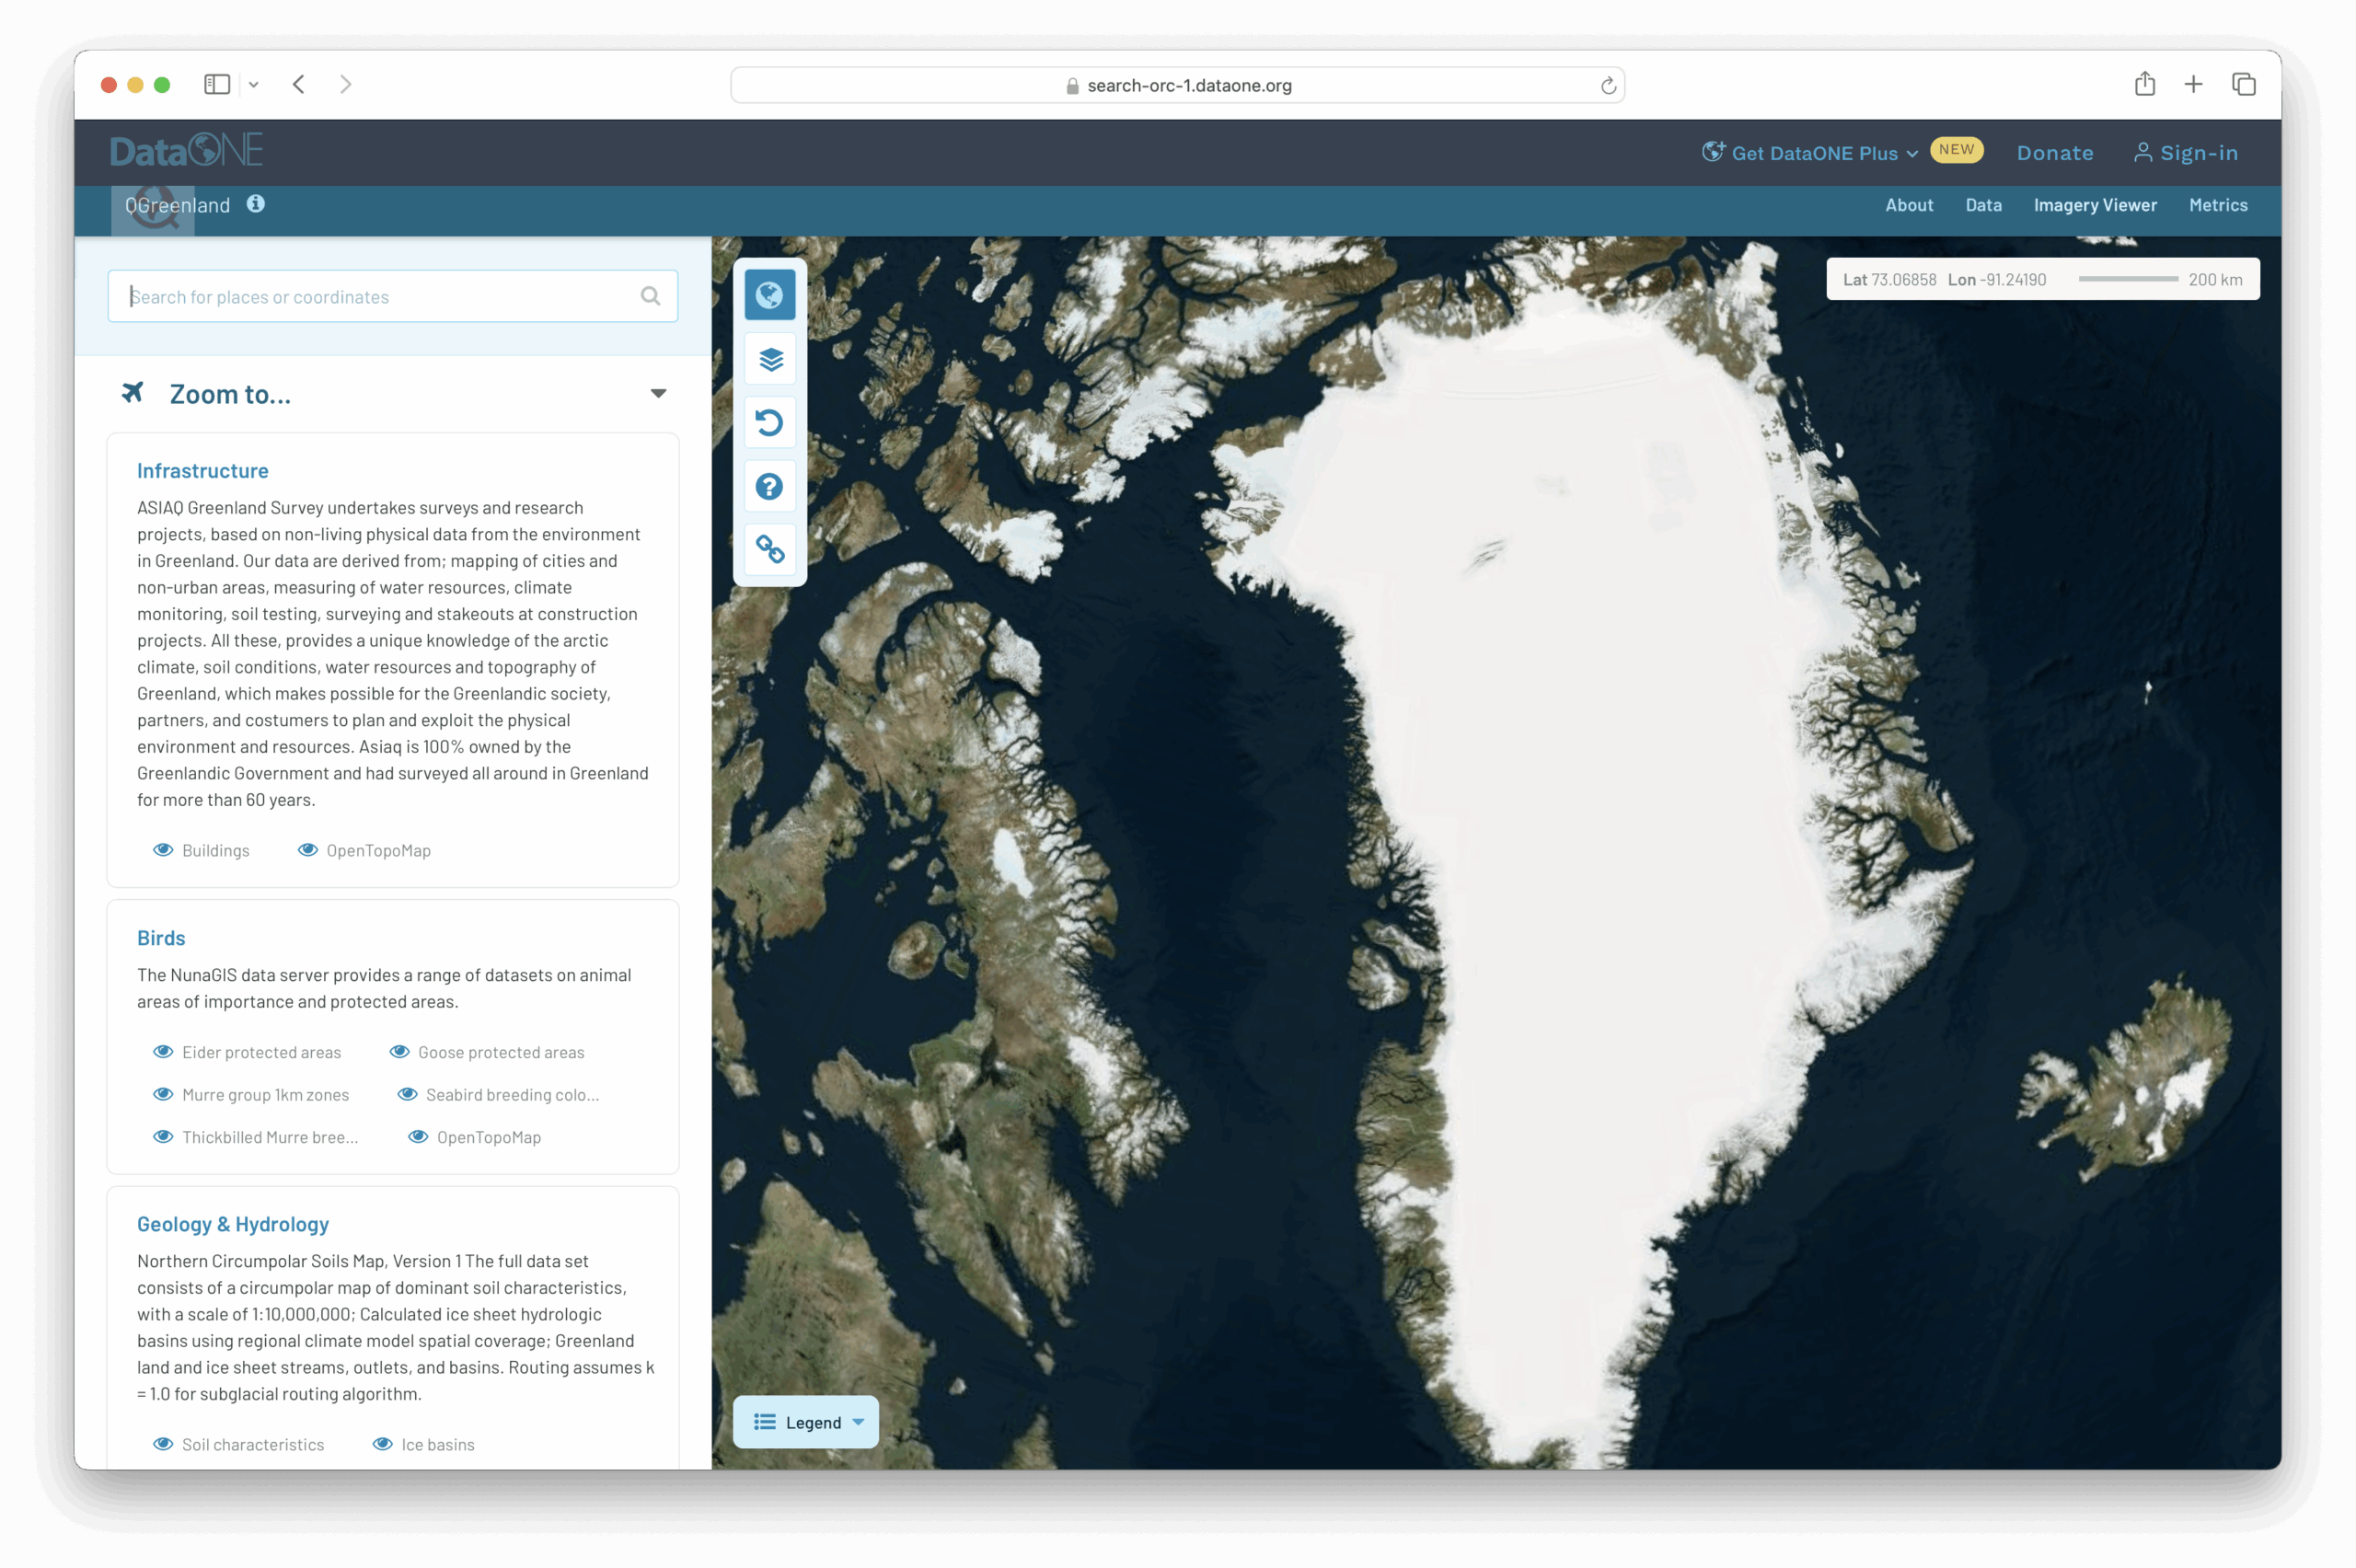2356x1568 pixels.
Task: Open the map help icon
Action: coord(769,486)
